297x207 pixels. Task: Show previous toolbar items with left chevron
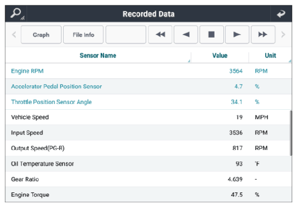[14, 34]
